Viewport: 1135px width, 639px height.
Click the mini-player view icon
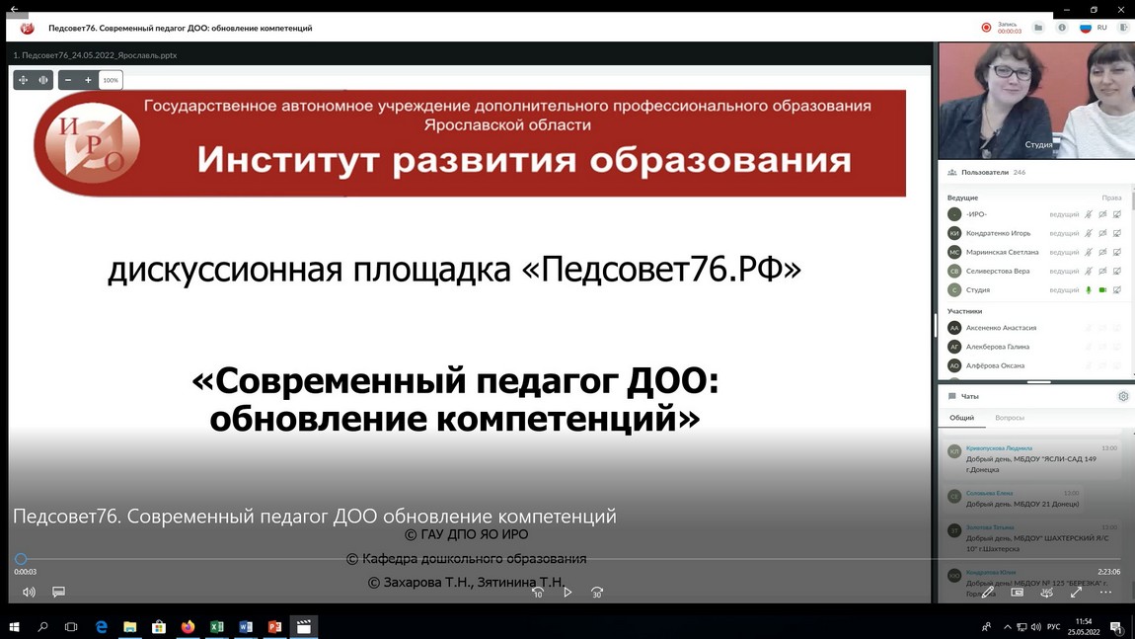click(1017, 592)
